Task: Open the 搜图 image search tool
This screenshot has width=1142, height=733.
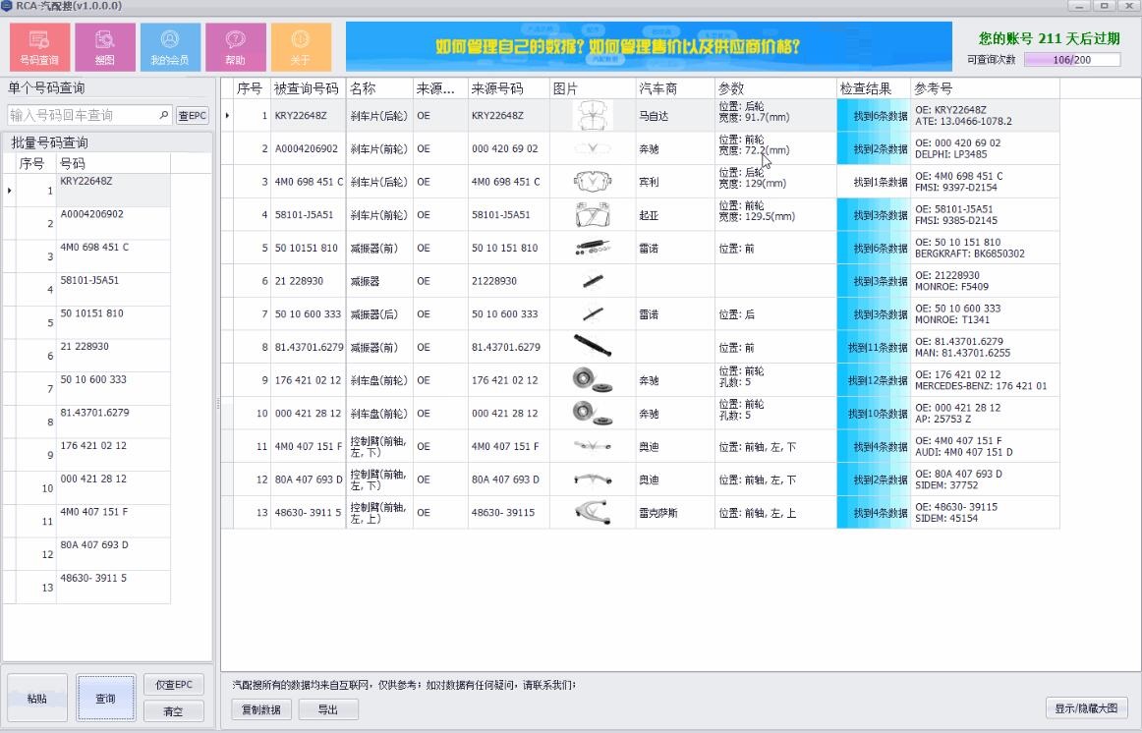Action: (x=105, y=46)
